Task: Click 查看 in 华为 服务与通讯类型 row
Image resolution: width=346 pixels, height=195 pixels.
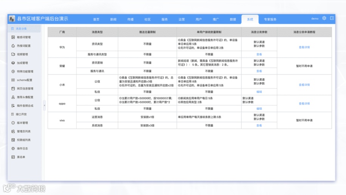Action: coord(259,54)
